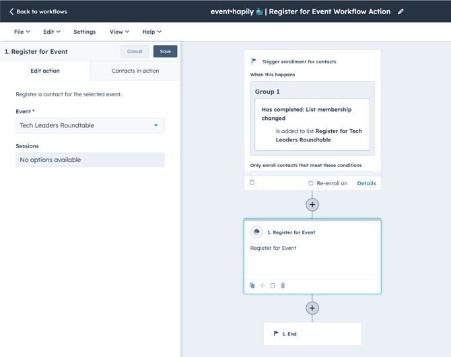The width and height of the screenshot is (451, 357).
Task: Click the Re-enroll on refresh icon
Action: 311,183
